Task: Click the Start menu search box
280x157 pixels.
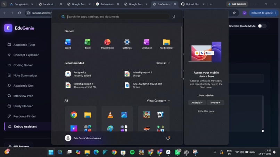Action: tap(114, 17)
